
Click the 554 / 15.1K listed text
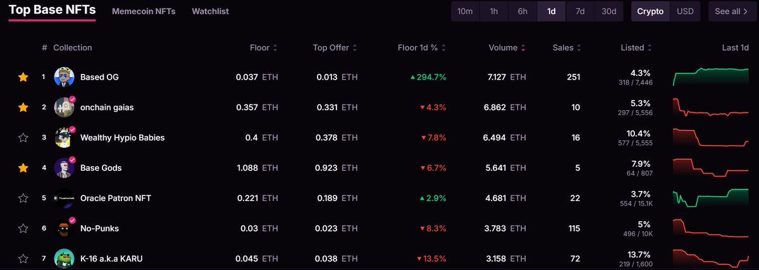pyautogui.click(x=636, y=204)
